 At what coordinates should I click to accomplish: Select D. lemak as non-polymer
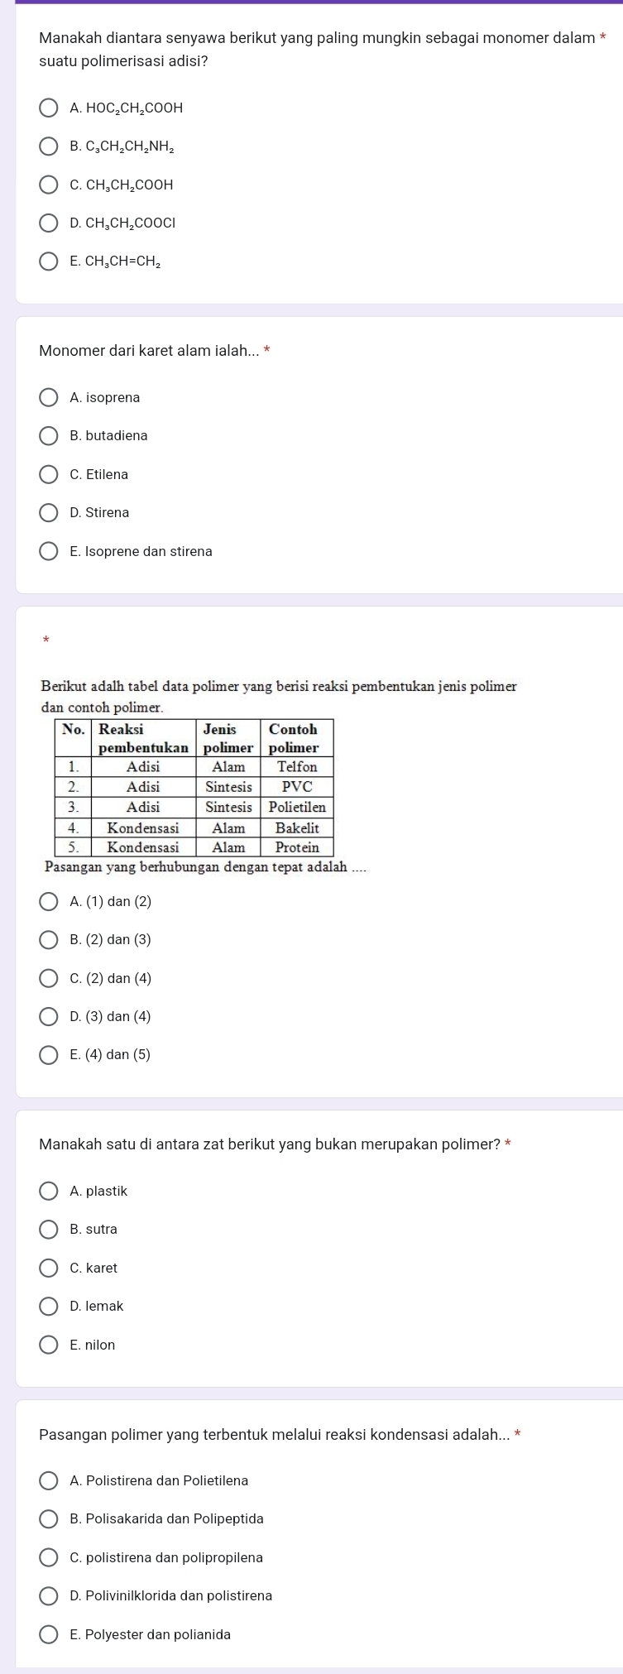click(x=50, y=1307)
